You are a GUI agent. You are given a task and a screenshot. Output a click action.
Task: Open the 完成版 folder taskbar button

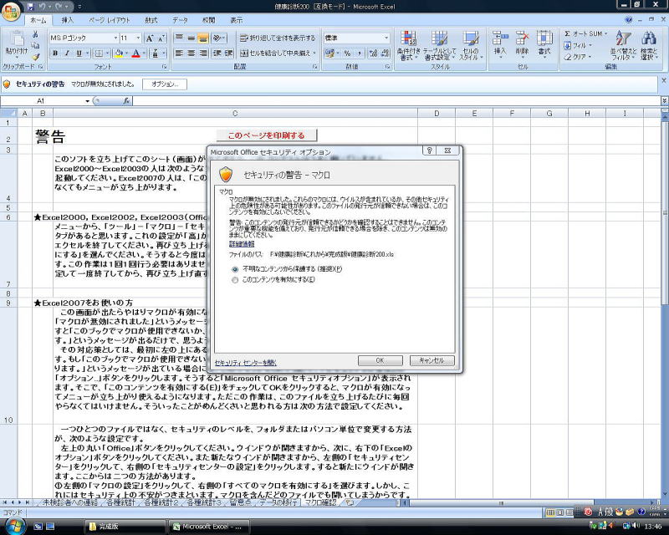124,527
